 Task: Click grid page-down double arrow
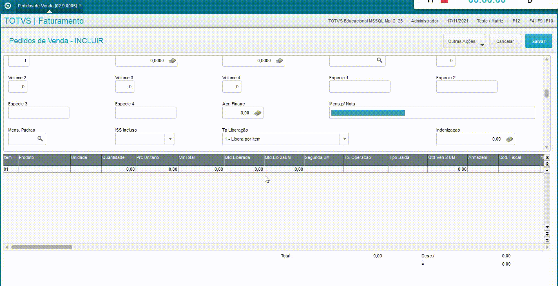pos(547,234)
